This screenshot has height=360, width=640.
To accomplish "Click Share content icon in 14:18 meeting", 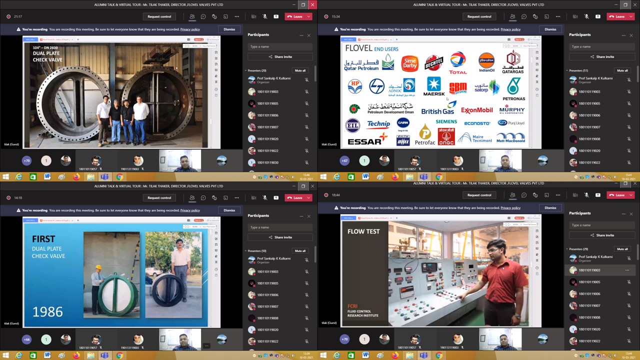I will coord(276,197).
